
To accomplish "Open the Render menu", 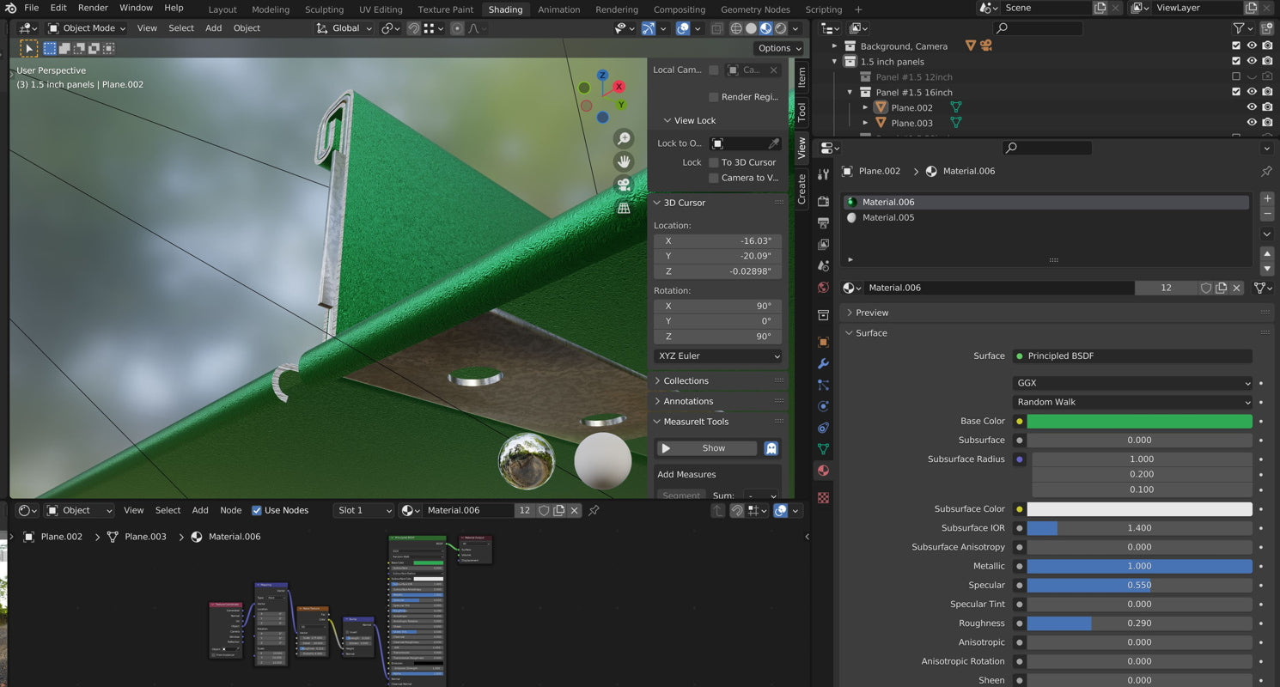I will (x=93, y=8).
